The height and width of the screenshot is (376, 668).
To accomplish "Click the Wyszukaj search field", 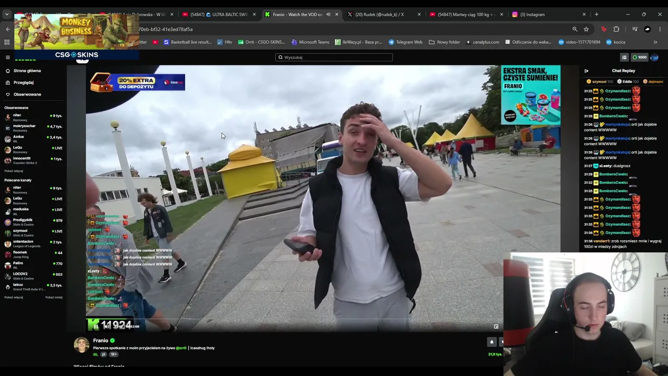I will [334, 57].
